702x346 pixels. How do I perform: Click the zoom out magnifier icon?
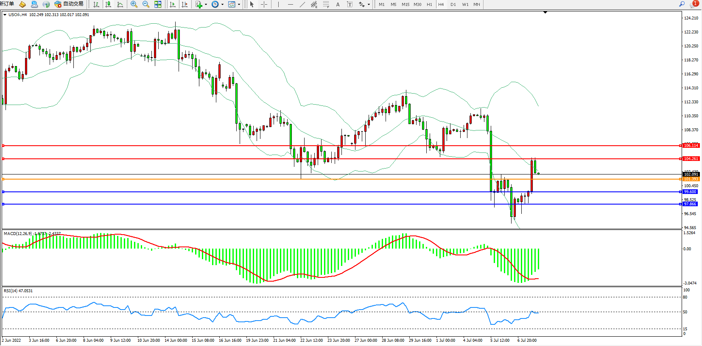[146, 4]
